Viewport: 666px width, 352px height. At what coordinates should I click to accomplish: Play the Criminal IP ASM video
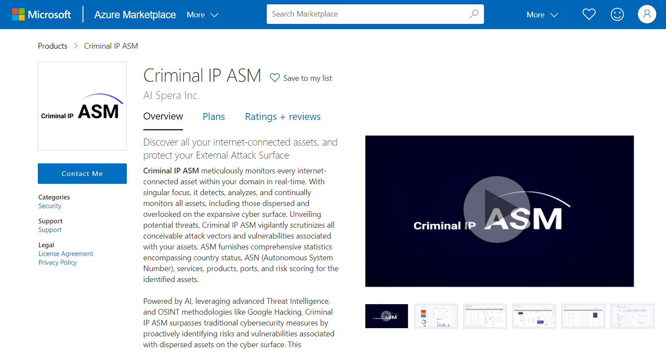(x=497, y=209)
